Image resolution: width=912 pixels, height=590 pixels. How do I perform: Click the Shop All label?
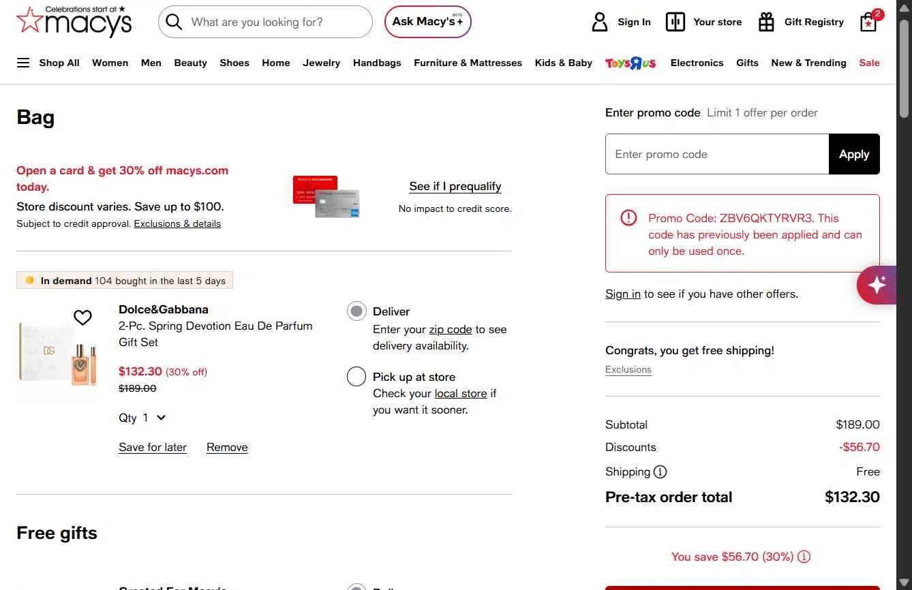59,63
